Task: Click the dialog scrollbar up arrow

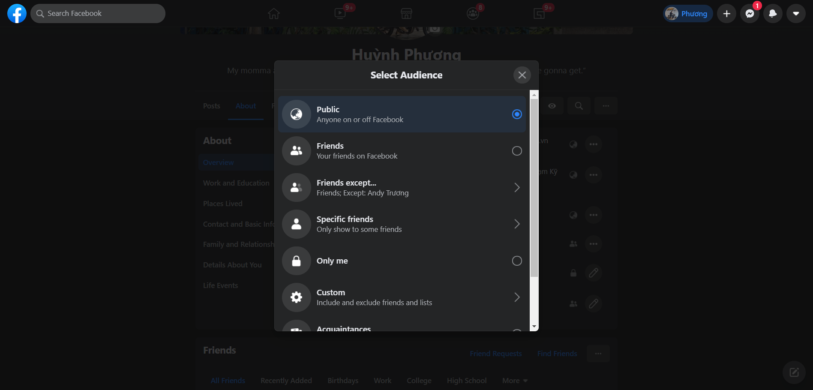Action: tap(534, 95)
